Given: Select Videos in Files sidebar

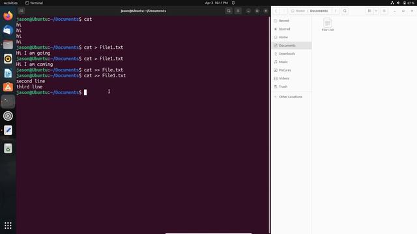Looking at the screenshot, I should coord(292,78).
